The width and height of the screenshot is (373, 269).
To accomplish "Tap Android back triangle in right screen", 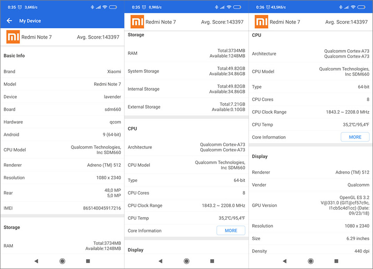I will (285, 261).
